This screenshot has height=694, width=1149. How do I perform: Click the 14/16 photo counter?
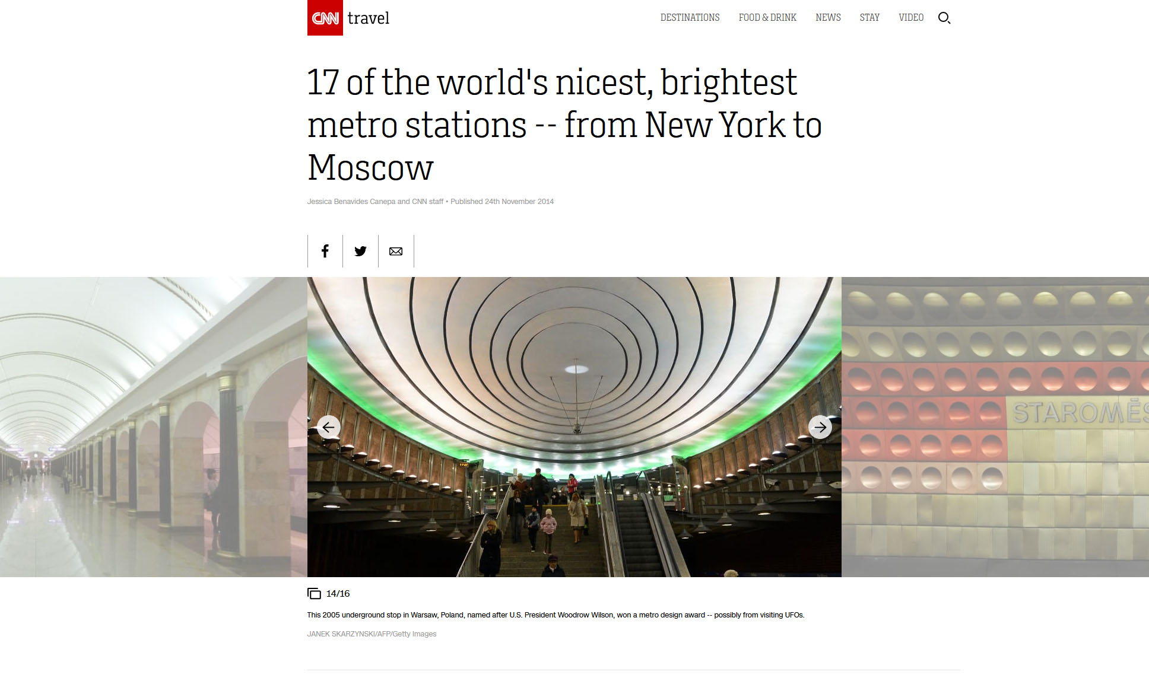click(338, 593)
